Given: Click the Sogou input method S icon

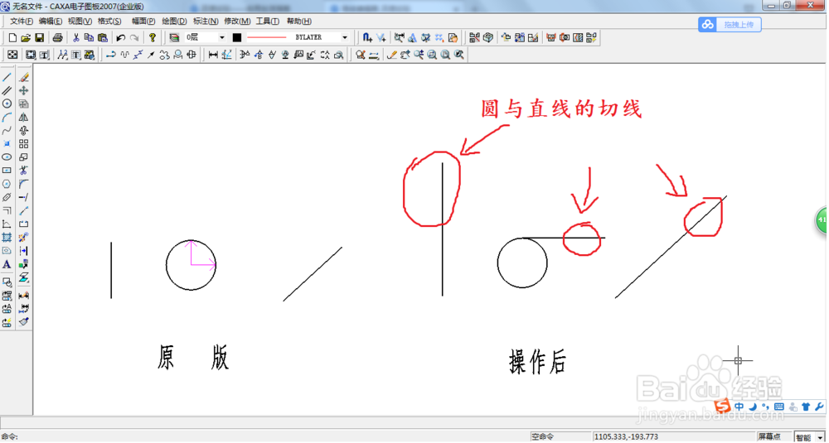Looking at the screenshot, I should (724, 406).
